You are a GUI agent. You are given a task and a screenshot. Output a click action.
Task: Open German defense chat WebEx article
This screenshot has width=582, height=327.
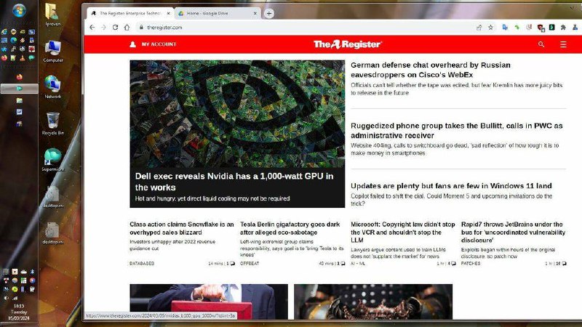[431, 70]
